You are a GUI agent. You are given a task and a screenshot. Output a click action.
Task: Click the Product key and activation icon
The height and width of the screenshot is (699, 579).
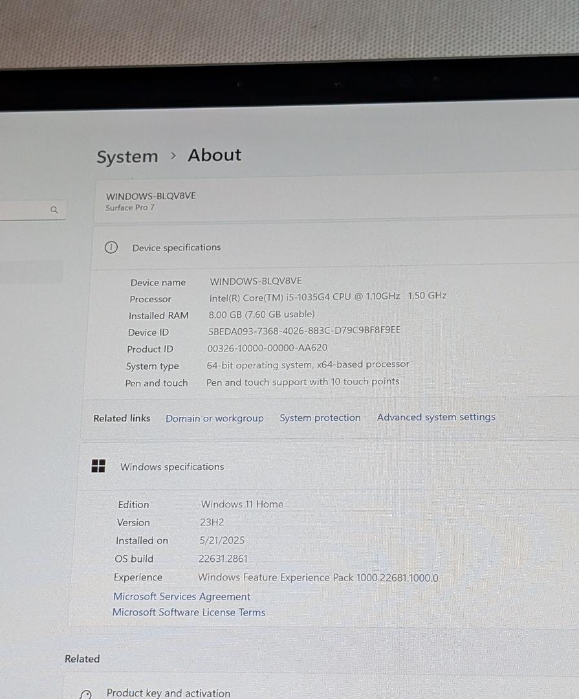(x=85, y=694)
